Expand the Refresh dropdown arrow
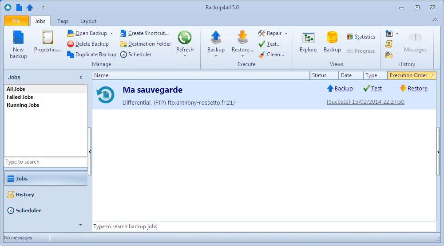This screenshot has width=444, height=246. (x=185, y=56)
